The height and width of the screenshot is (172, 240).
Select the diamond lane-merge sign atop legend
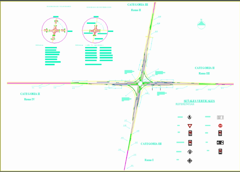[189, 117]
